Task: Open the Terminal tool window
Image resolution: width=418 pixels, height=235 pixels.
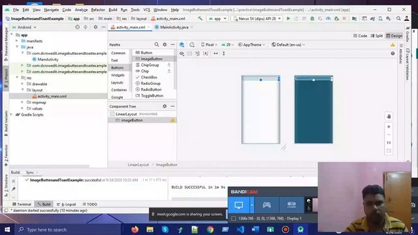Action: (x=22, y=204)
